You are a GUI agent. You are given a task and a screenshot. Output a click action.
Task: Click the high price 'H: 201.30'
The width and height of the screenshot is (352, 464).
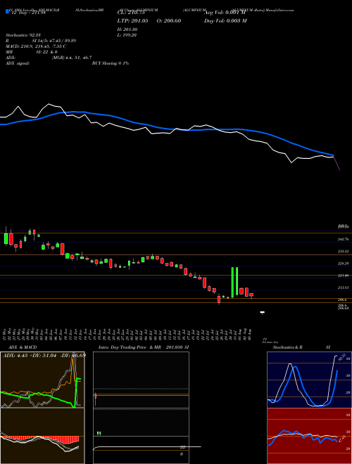coord(129,30)
